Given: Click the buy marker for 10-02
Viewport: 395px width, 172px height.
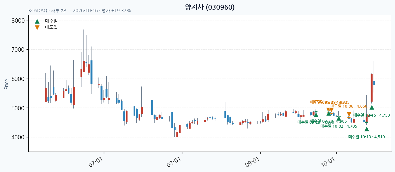Looking at the screenshot, I should coord(339,118).
